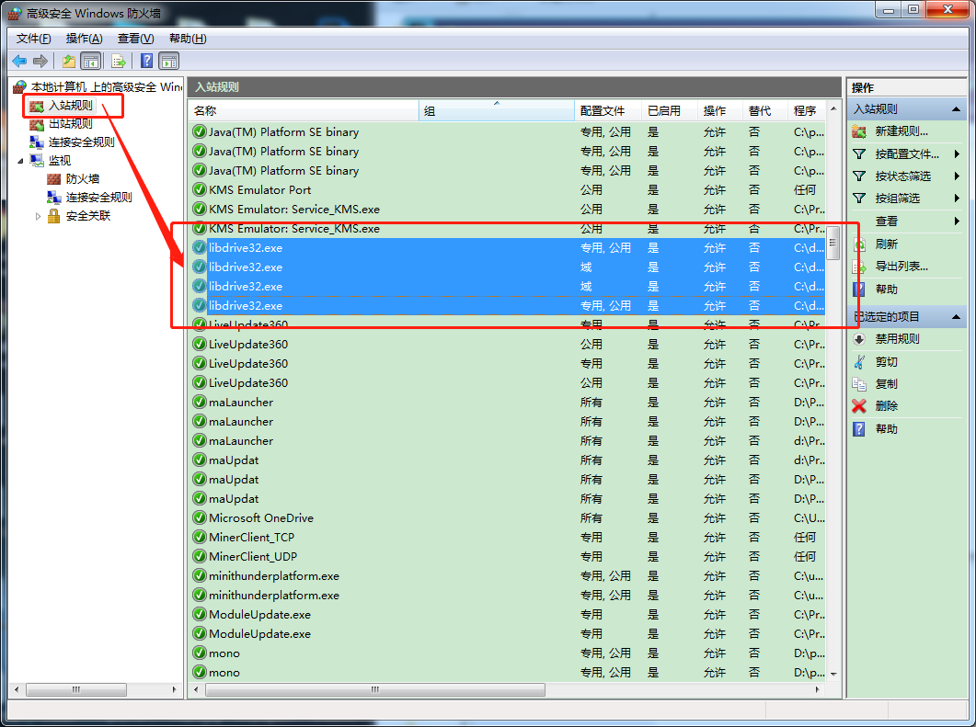This screenshot has height=727, width=976.
Task: Open the Help toolbar icon
Action: [147, 61]
